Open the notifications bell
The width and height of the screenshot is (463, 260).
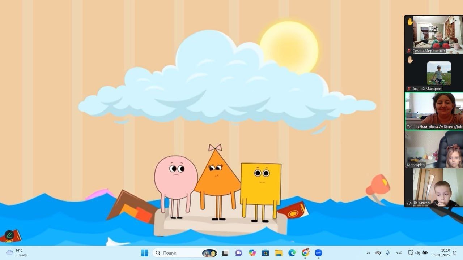point(455,253)
